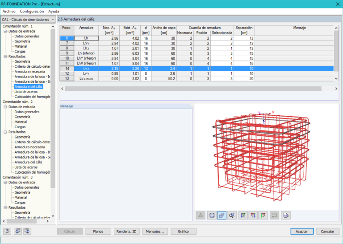This screenshot has height=244, width=343.
Task: Toggle the 3D rendering cubes view button
Action: [222, 216]
